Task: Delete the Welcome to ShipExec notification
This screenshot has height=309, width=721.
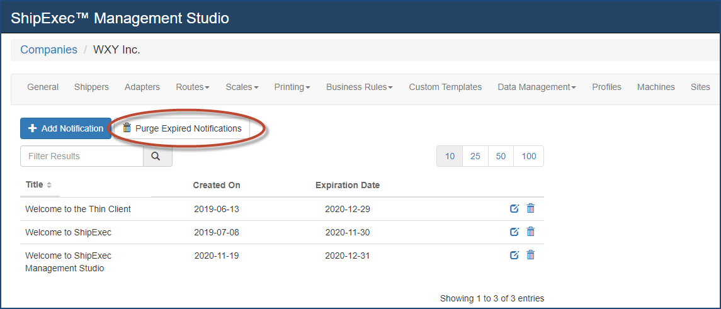Action: (530, 232)
